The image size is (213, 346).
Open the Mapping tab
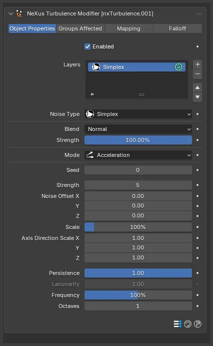128,28
